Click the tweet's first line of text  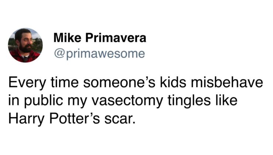pyautogui.click(x=136, y=83)
